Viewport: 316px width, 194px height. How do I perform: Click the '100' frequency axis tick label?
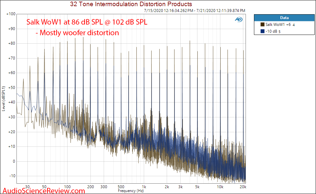click(67, 187)
